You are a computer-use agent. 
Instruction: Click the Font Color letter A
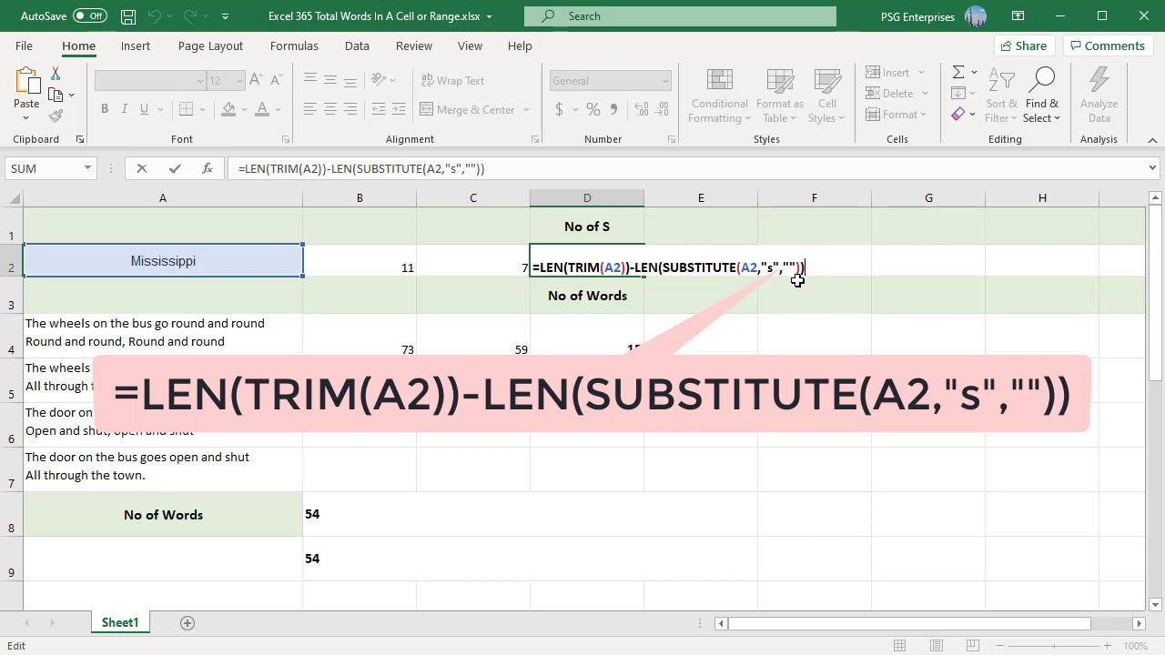262,109
